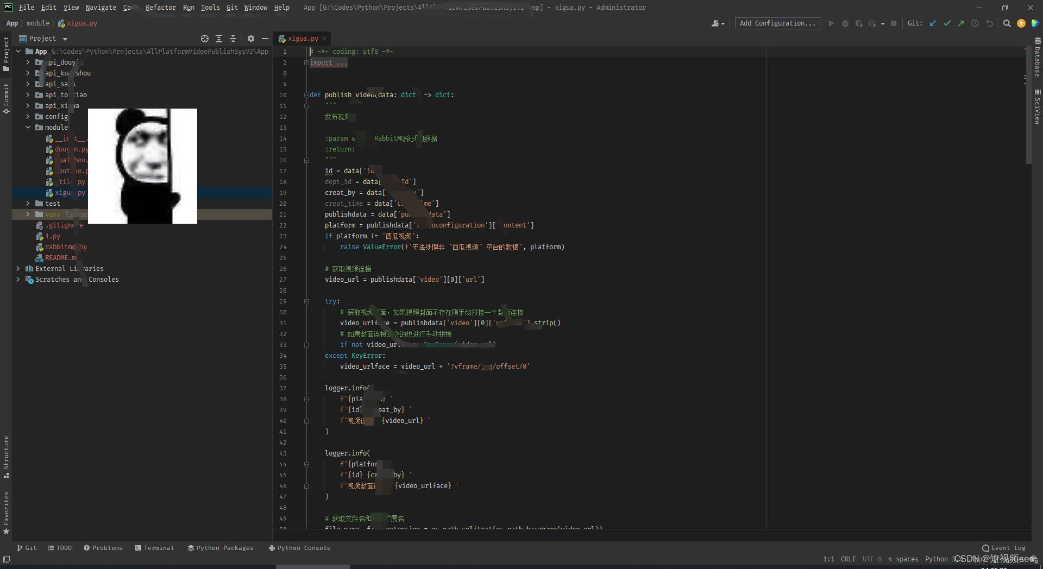This screenshot has width=1043, height=569.
Task: Click the user account icon
Action: coord(718,23)
